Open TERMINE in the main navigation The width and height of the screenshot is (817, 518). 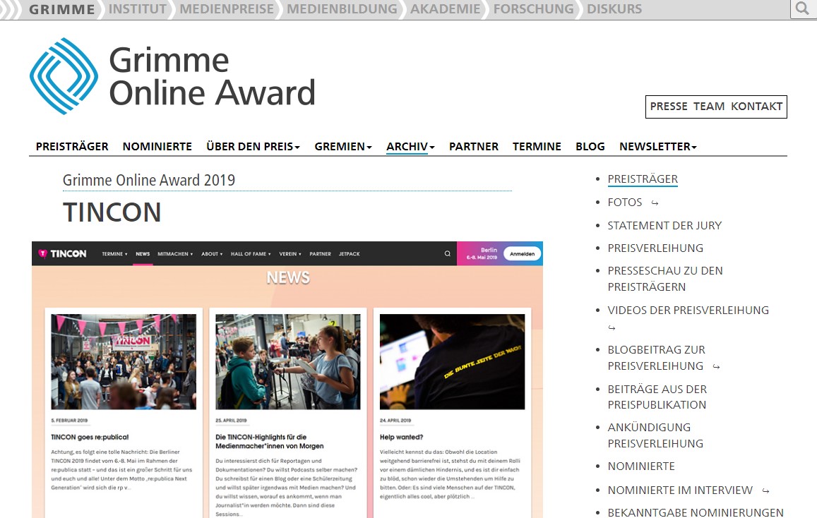click(x=537, y=147)
